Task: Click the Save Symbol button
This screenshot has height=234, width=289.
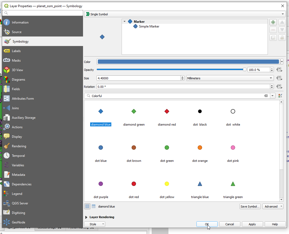Action: click(250, 207)
